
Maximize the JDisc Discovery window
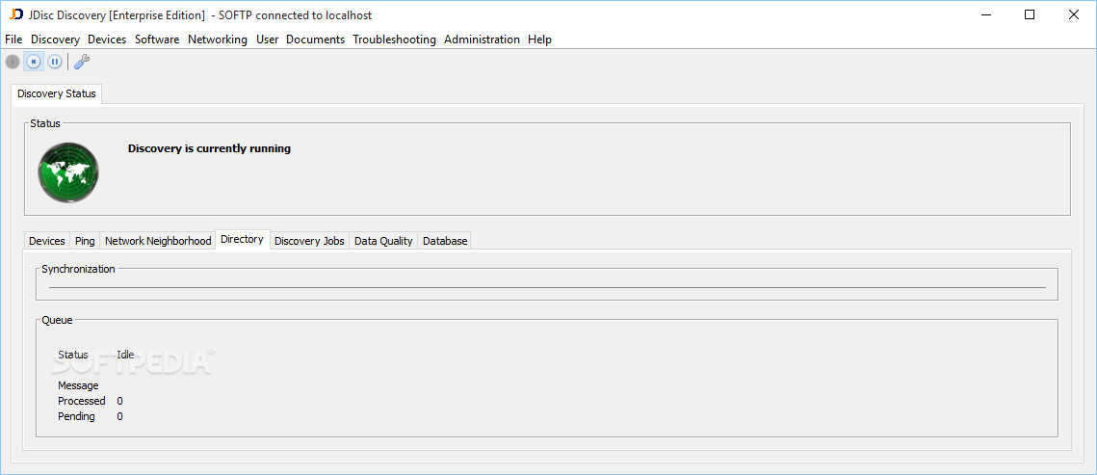[1030, 14]
